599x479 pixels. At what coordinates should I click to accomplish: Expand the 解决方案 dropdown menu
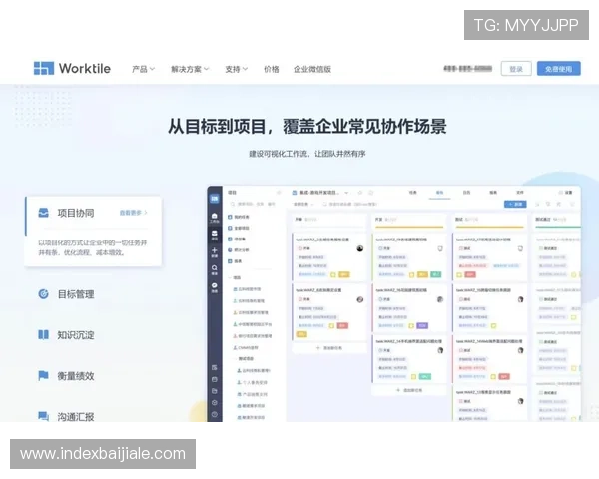190,69
